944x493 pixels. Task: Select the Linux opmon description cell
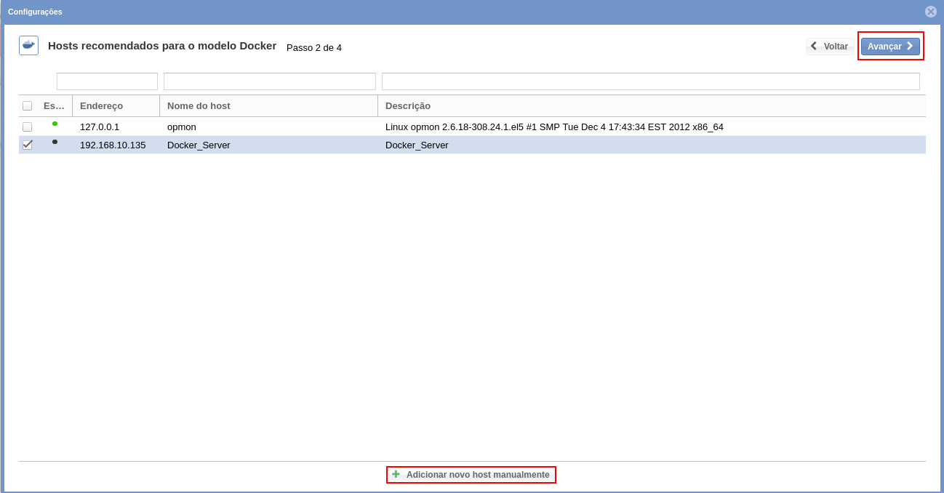554,127
